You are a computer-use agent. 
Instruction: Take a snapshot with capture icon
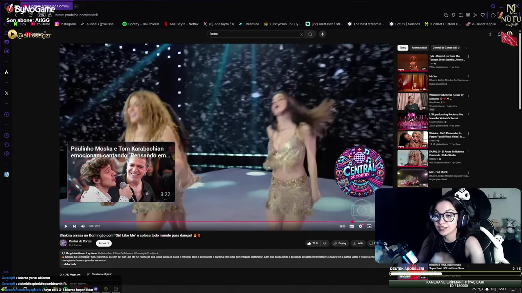coord(460,15)
